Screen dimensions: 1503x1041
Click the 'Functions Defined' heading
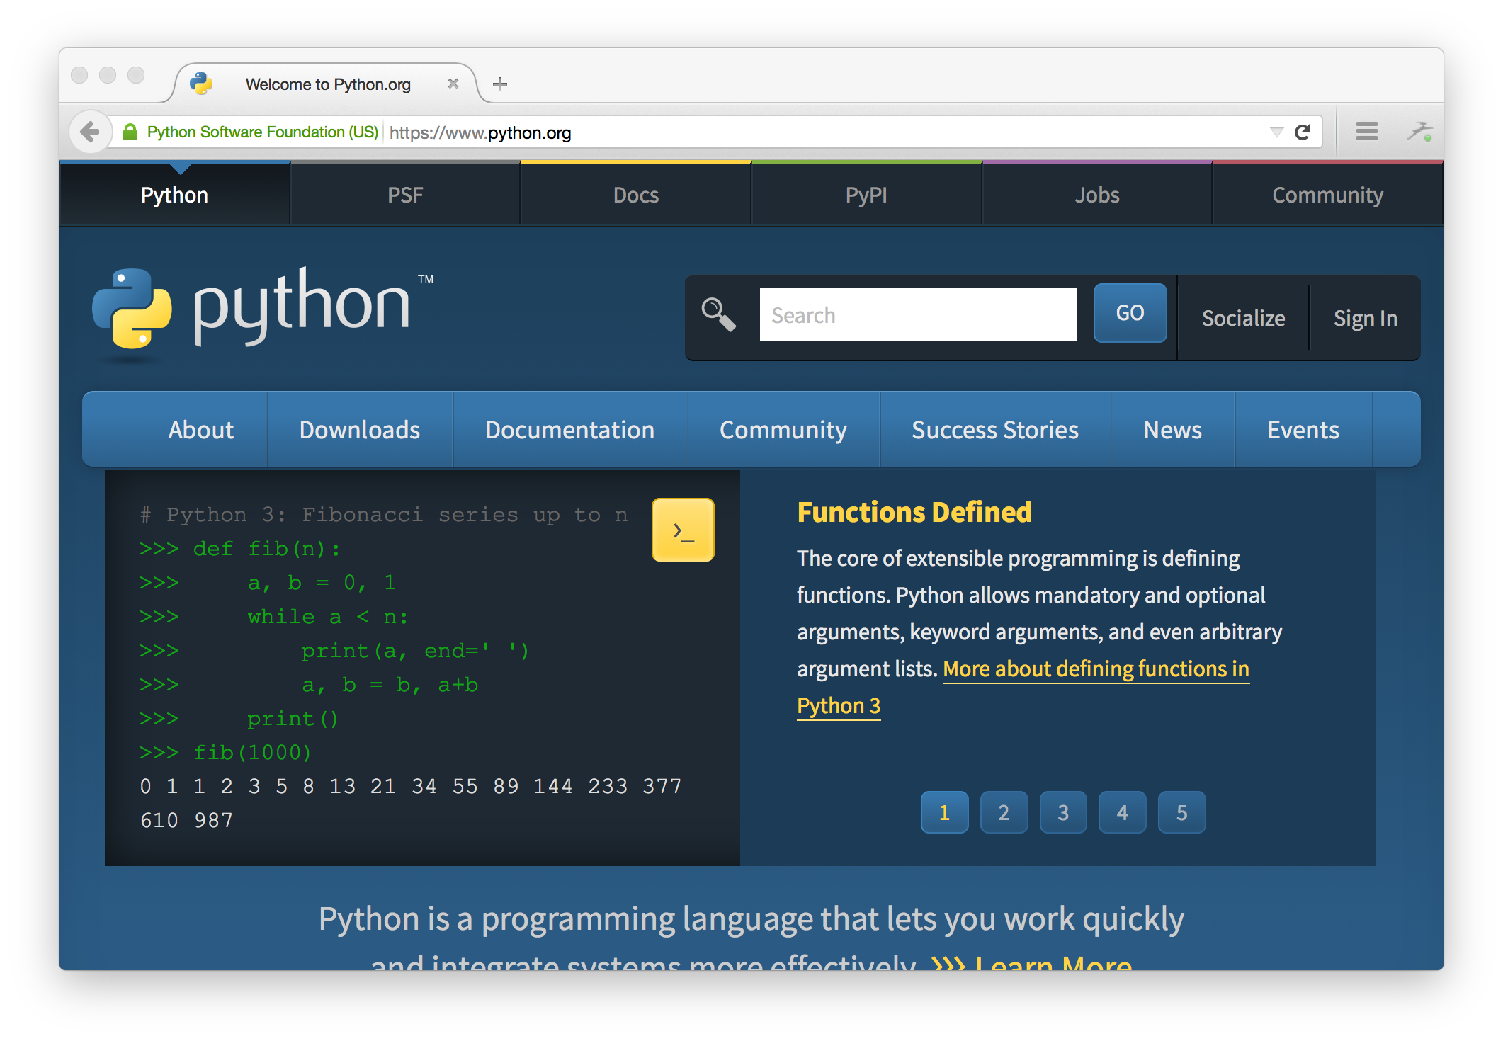(x=914, y=512)
